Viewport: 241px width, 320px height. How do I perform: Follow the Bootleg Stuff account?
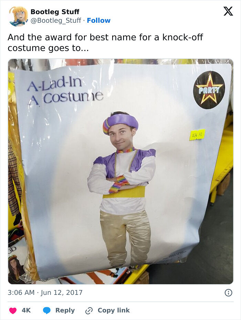98,20
